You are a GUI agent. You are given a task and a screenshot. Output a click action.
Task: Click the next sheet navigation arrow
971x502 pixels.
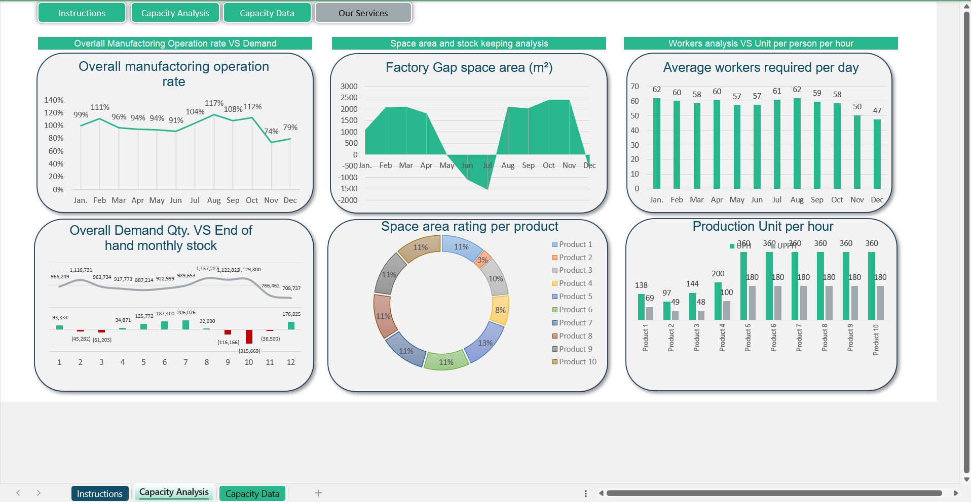point(39,493)
